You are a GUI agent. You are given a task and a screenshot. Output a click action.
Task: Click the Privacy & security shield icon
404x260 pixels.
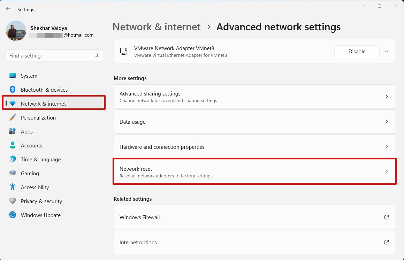12,201
